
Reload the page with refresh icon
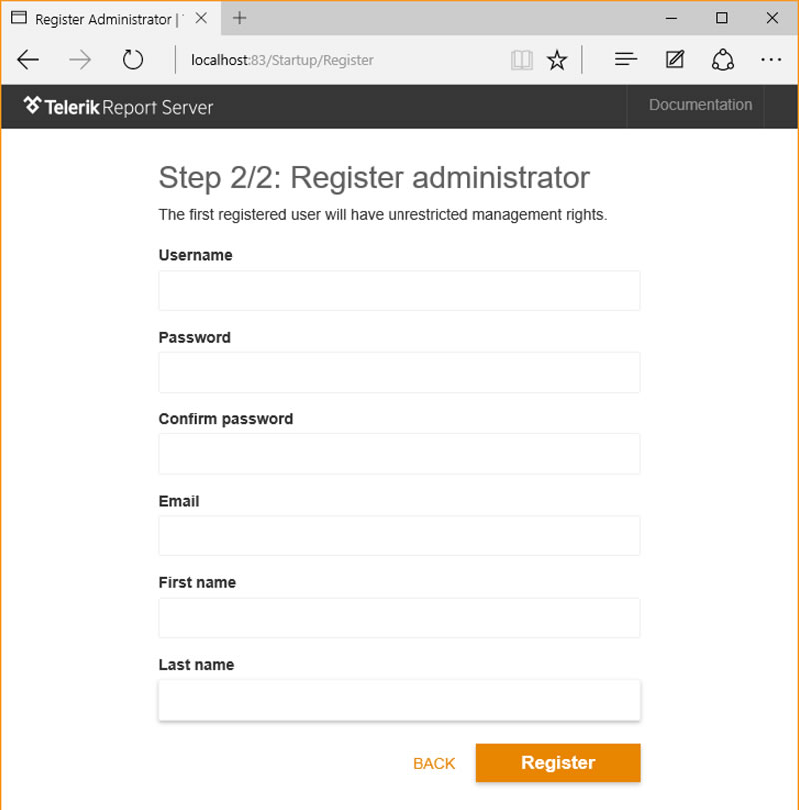coord(133,59)
